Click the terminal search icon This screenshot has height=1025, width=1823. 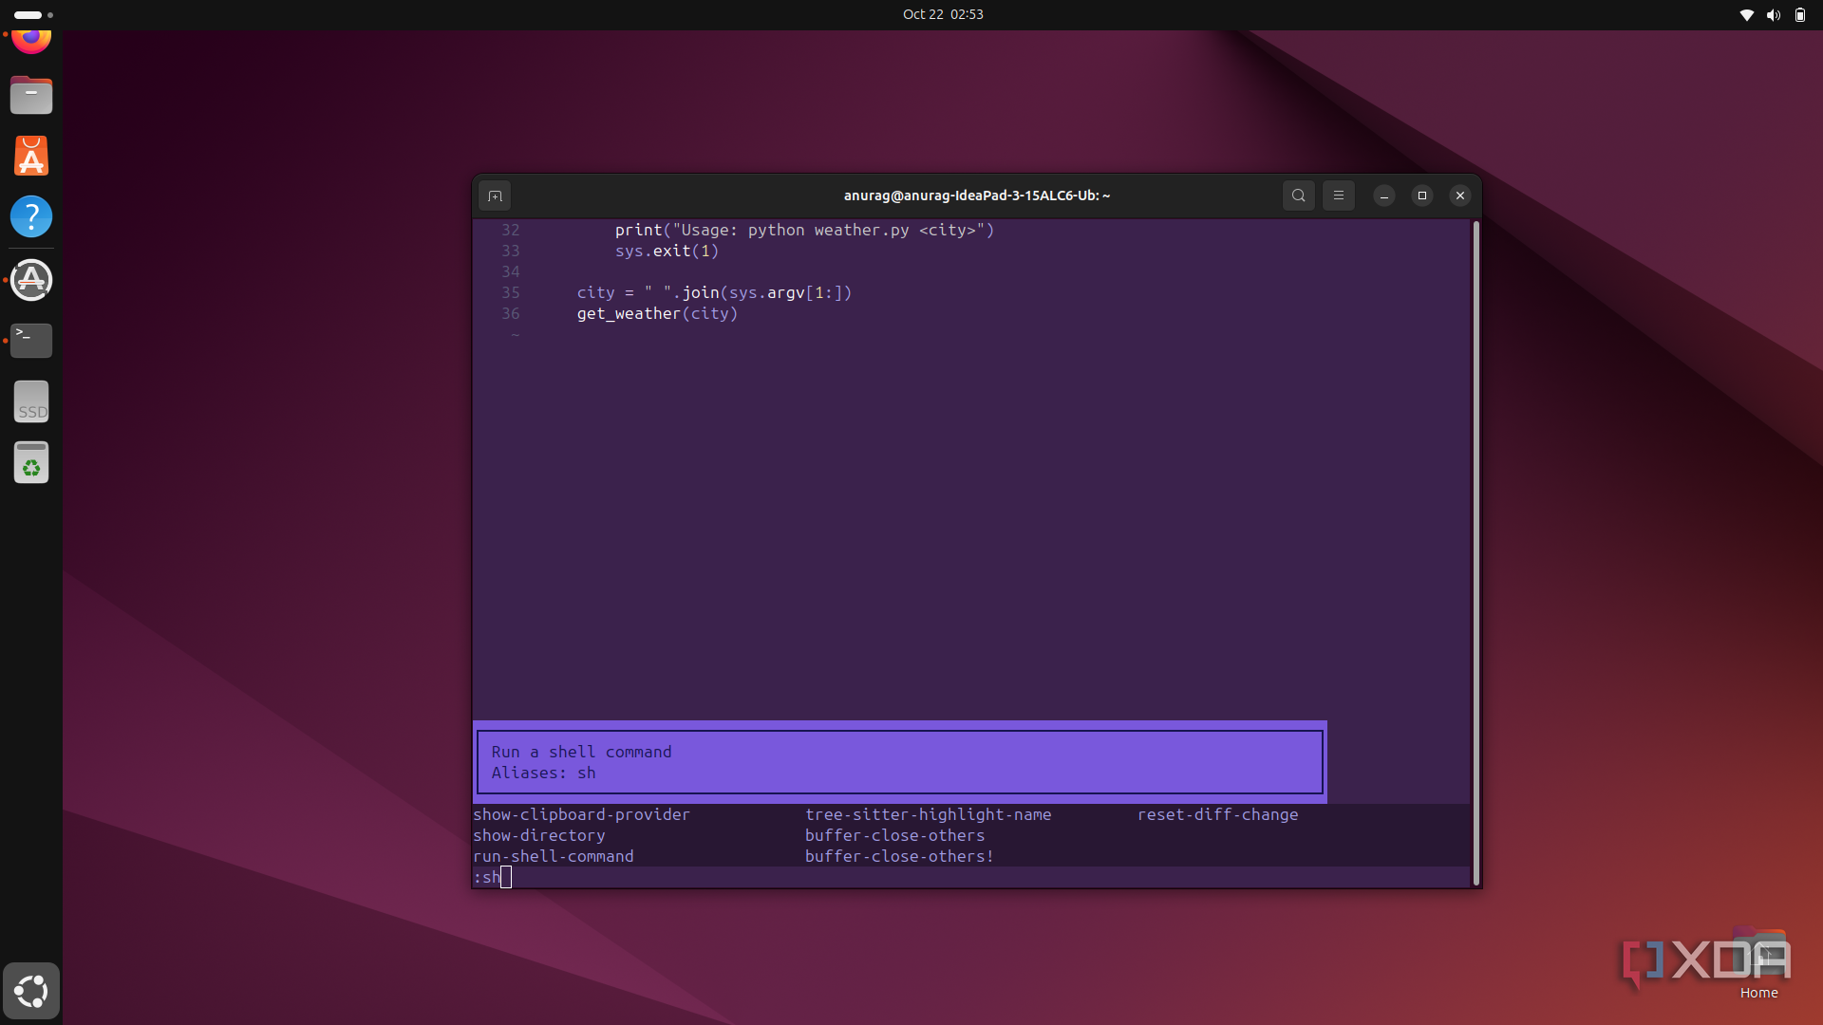click(x=1298, y=196)
